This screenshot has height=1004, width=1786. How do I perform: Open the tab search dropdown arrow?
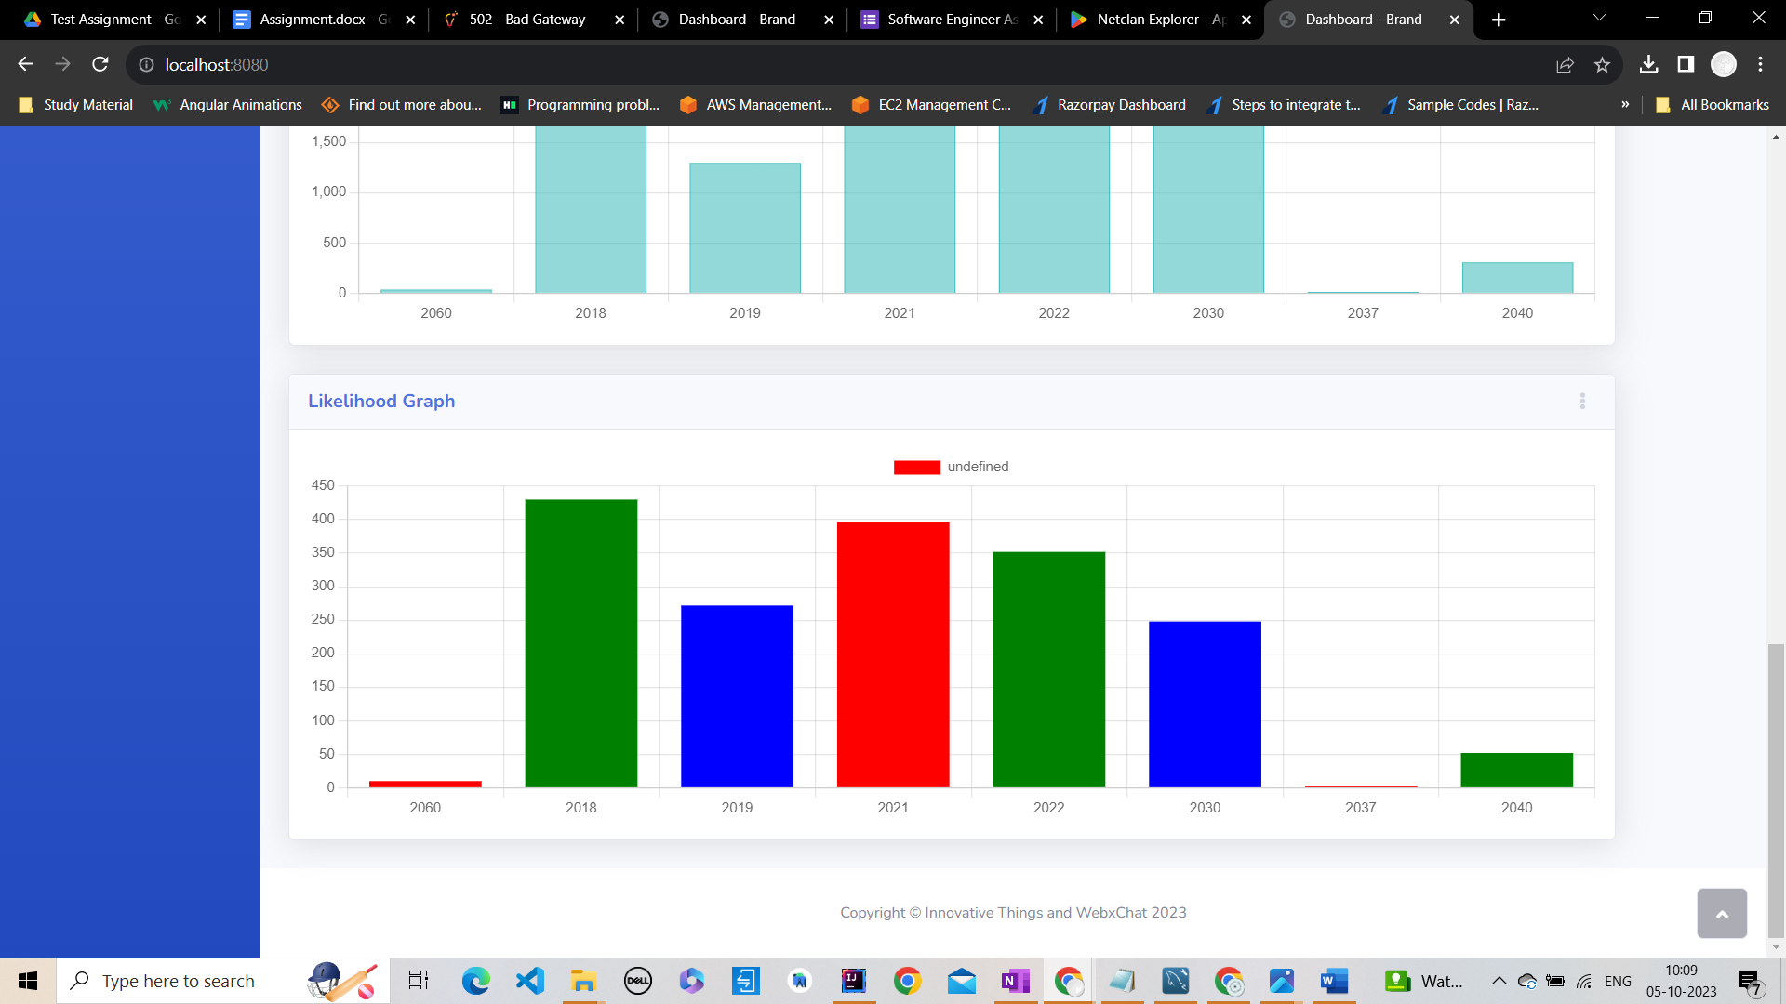click(1599, 19)
